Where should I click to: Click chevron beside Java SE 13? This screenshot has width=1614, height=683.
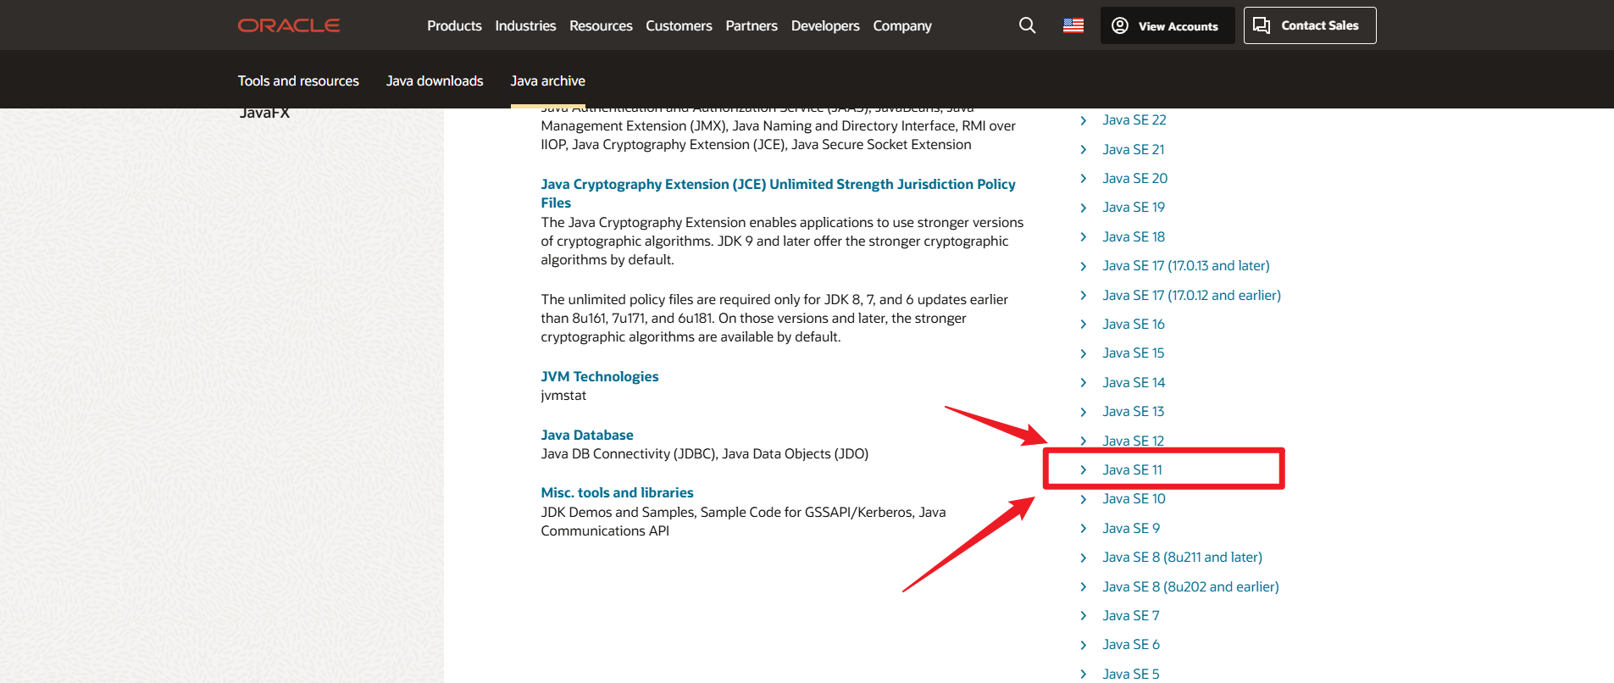(x=1083, y=412)
